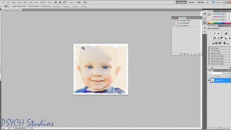Image resolution: width=231 pixels, height=130 pixels.
Task: Expand Channel Mixer Presets list
Action: click(209, 61)
